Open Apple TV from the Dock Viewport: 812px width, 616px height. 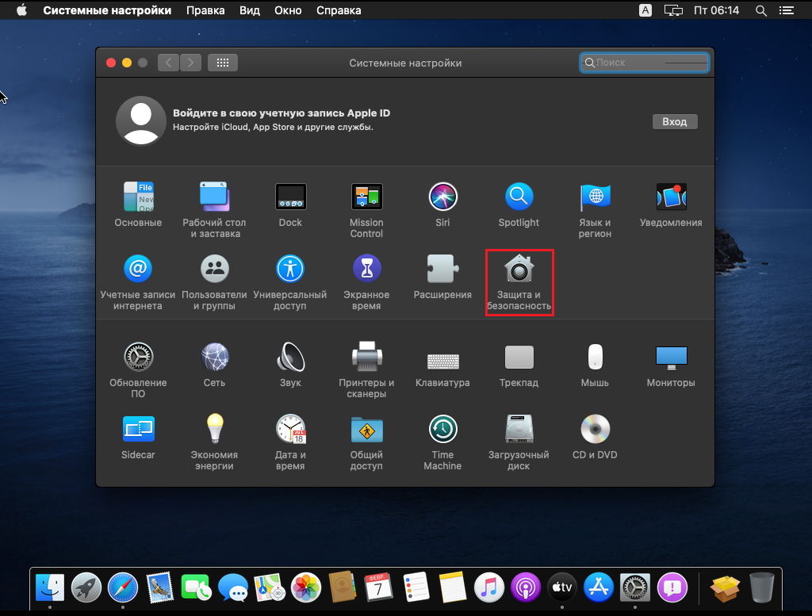(x=562, y=587)
